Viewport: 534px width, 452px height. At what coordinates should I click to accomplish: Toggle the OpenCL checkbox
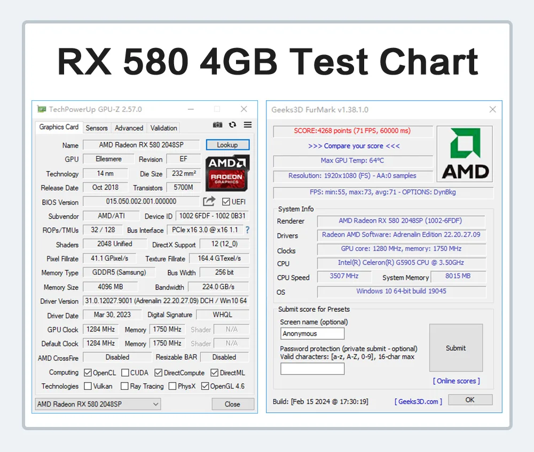pyautogui.click(x=88, y=373)
